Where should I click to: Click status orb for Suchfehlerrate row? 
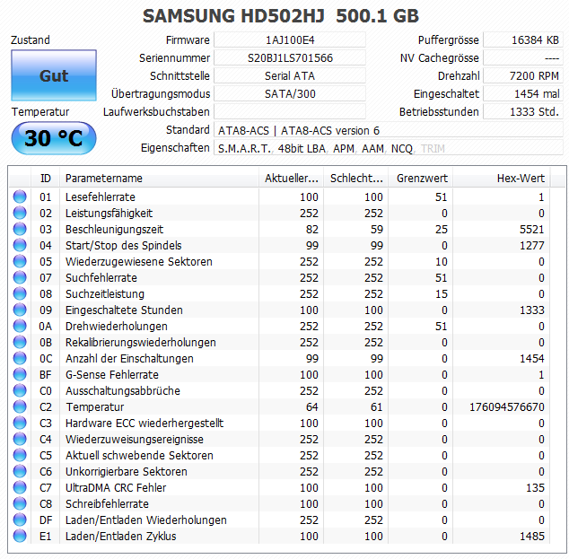[x=20, y=277]
